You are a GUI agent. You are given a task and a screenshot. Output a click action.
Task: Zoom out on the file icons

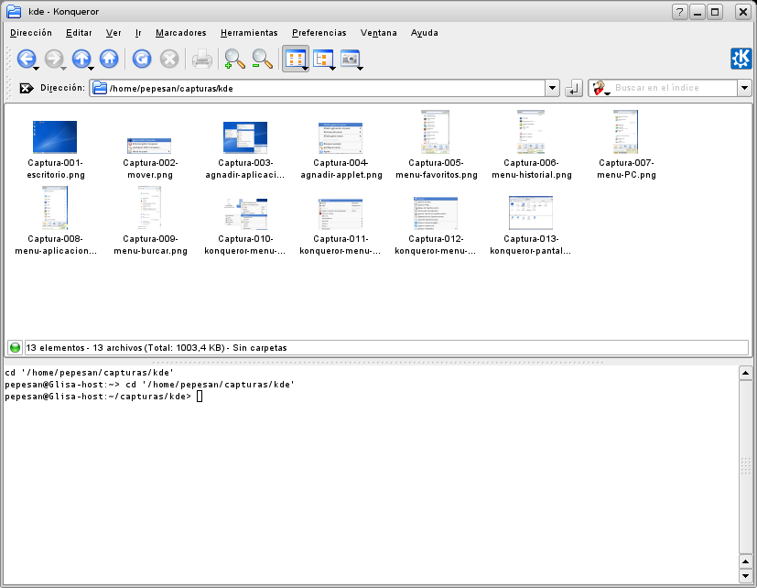point(263,59)
